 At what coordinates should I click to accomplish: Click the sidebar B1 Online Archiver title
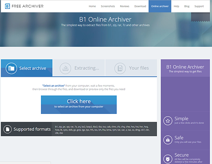[185, 67]
